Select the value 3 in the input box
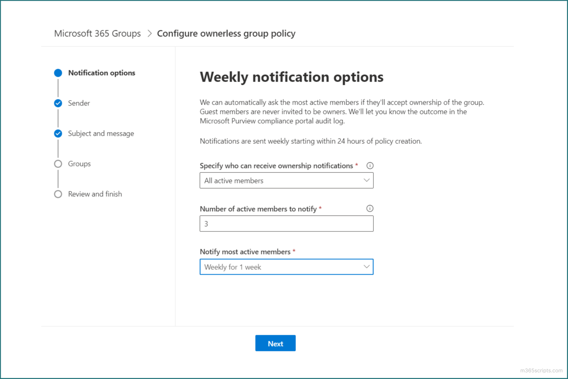Screen dimensions: 568x379 [x=206, y=224]
